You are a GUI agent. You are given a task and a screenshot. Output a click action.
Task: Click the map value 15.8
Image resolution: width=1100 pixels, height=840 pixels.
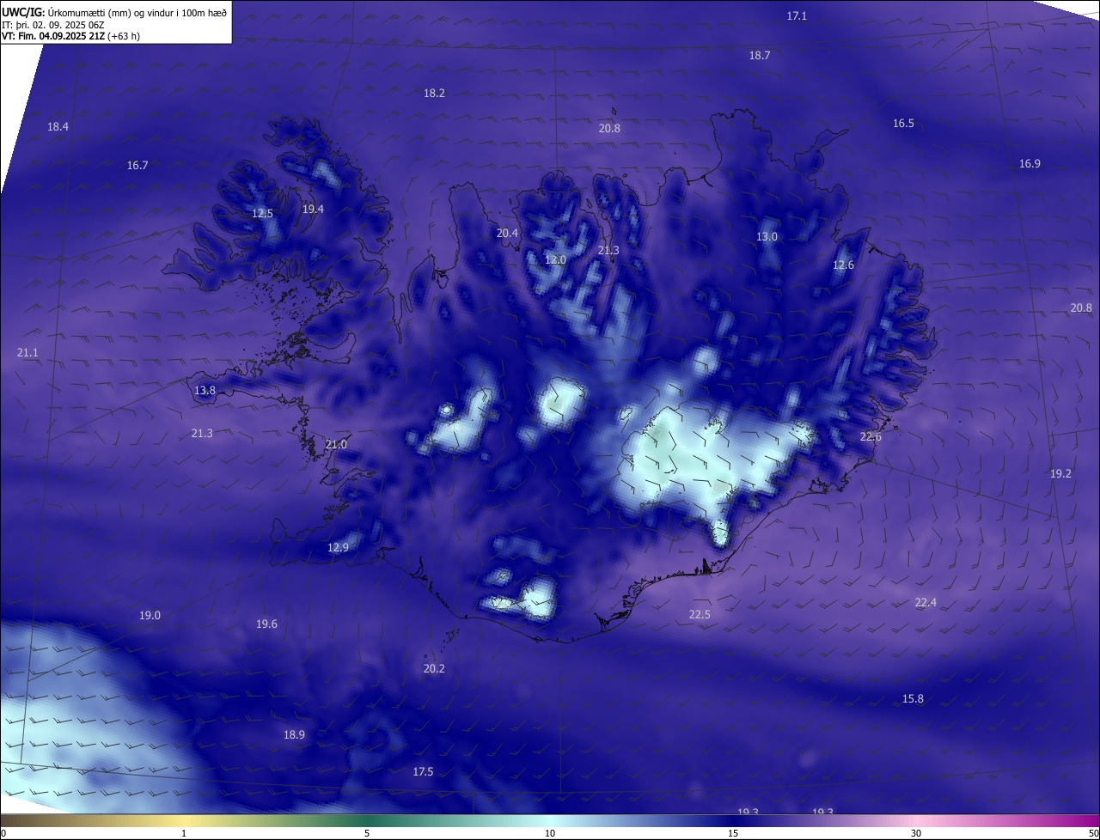click(x=913, y=698)
